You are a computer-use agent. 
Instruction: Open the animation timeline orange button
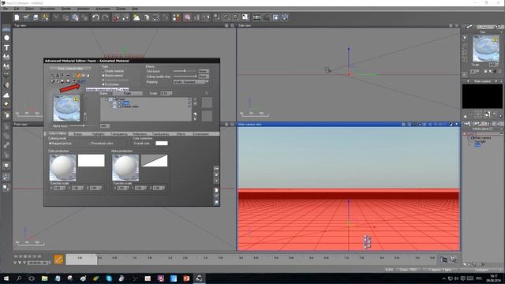click(58, 260)
